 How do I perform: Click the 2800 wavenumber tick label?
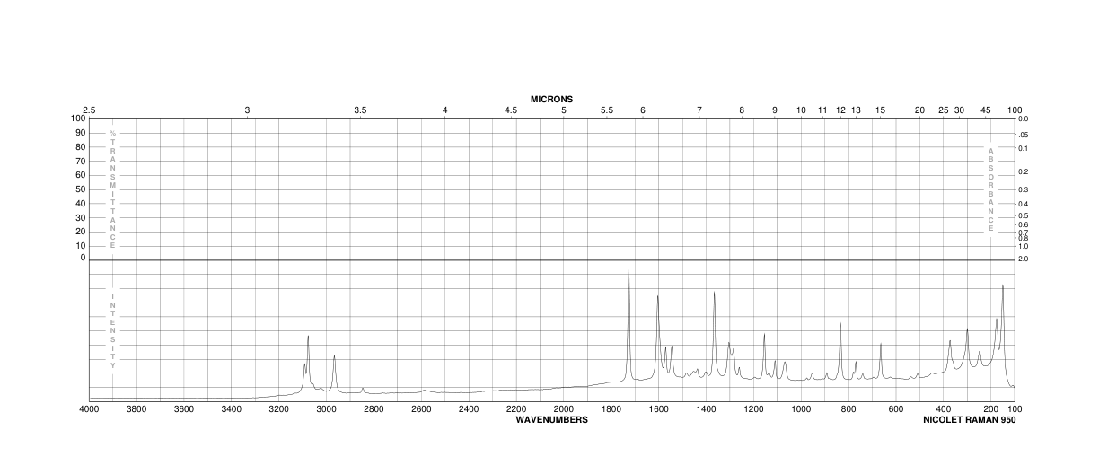374,409
